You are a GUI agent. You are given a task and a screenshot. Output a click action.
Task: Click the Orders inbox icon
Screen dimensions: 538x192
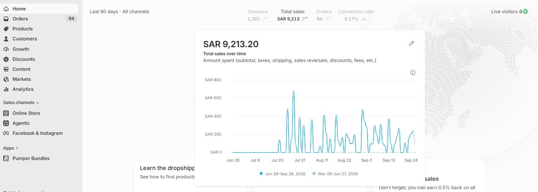pos(6,19)
